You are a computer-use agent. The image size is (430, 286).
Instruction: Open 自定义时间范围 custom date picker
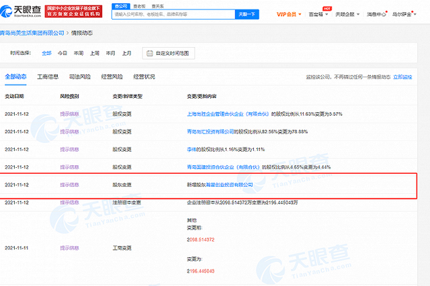point(169,53)
